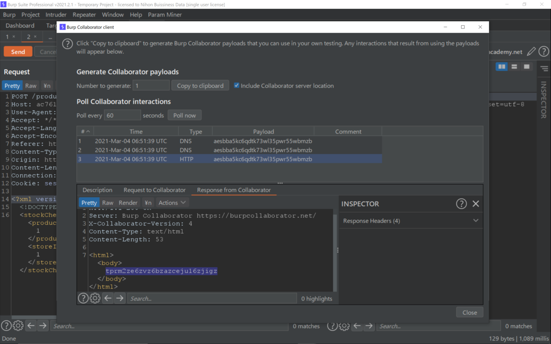Click Repeater request previous match arrow

click(31, 326)
